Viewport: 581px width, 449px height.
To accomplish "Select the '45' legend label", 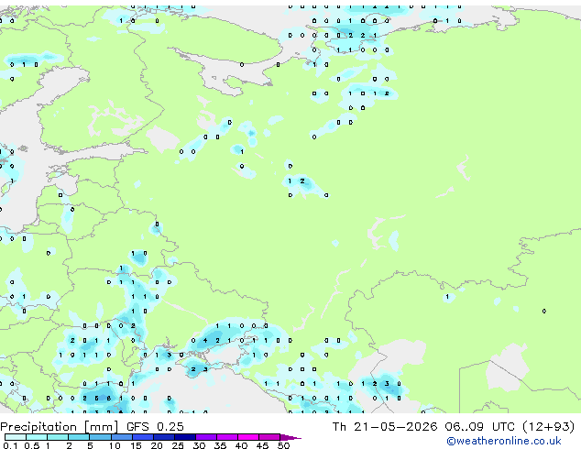I will 262,445.
